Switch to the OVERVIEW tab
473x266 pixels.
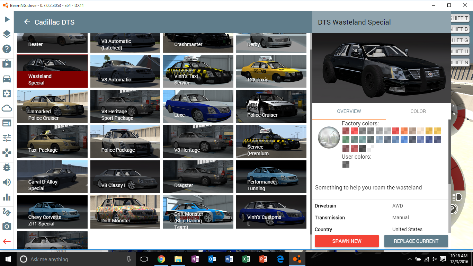pyautogui.click(x=349, y=111)
